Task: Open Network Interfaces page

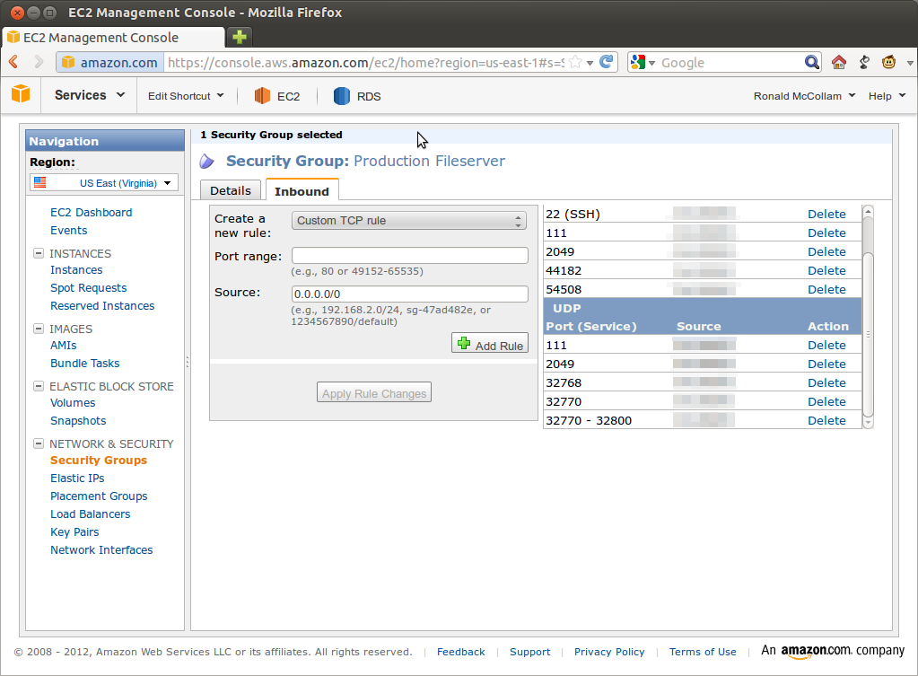Action: click(101, 550)
